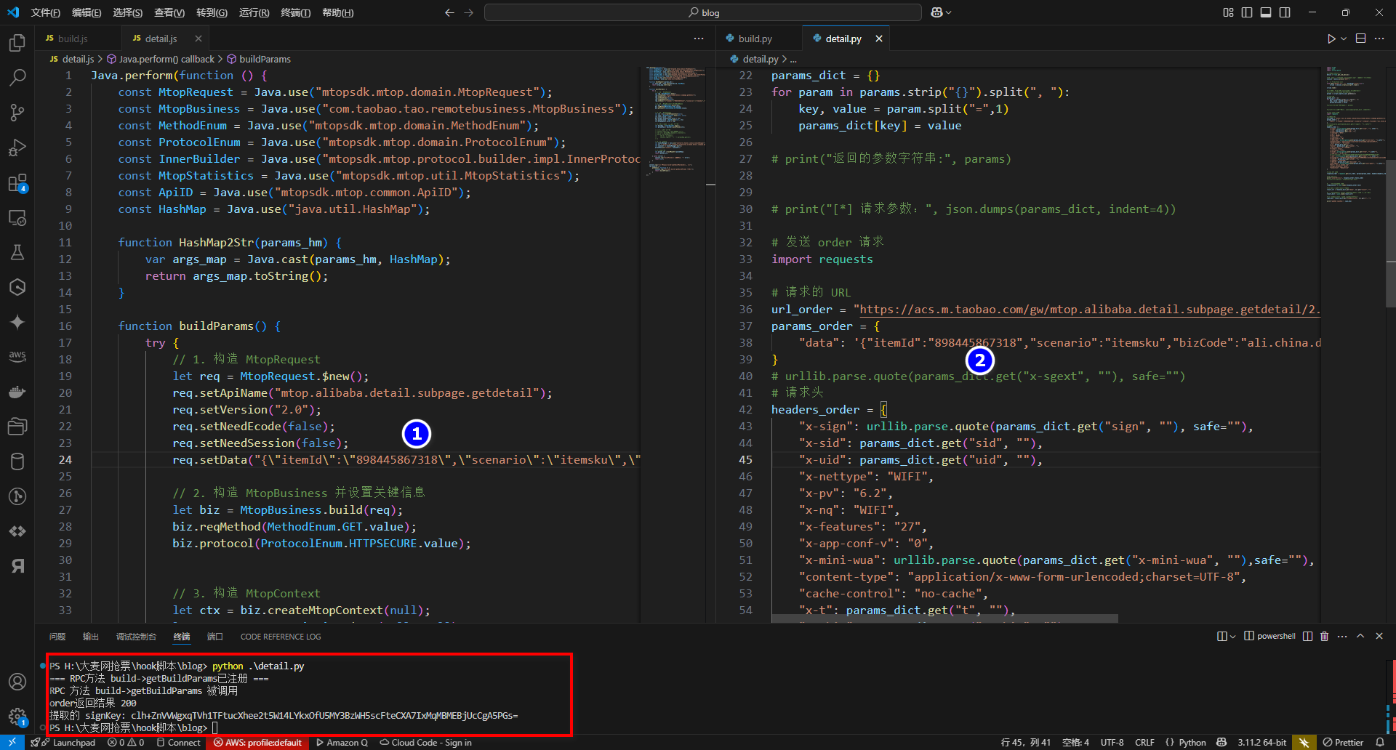Click AWS: profile:default in the status bar
Viewport: 1396px width, 750px height.
(x=257, y=742)
